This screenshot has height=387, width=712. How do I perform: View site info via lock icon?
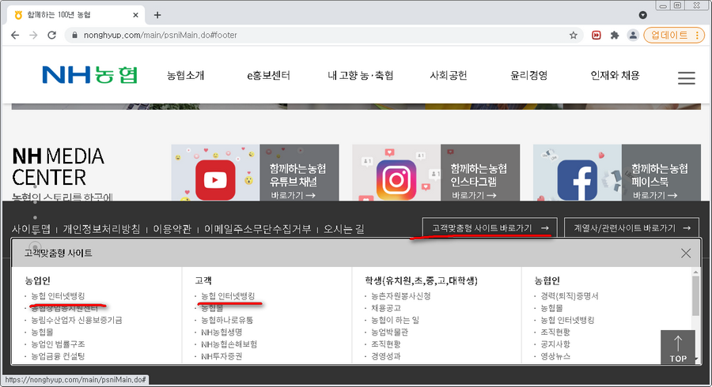pos(74,36)
